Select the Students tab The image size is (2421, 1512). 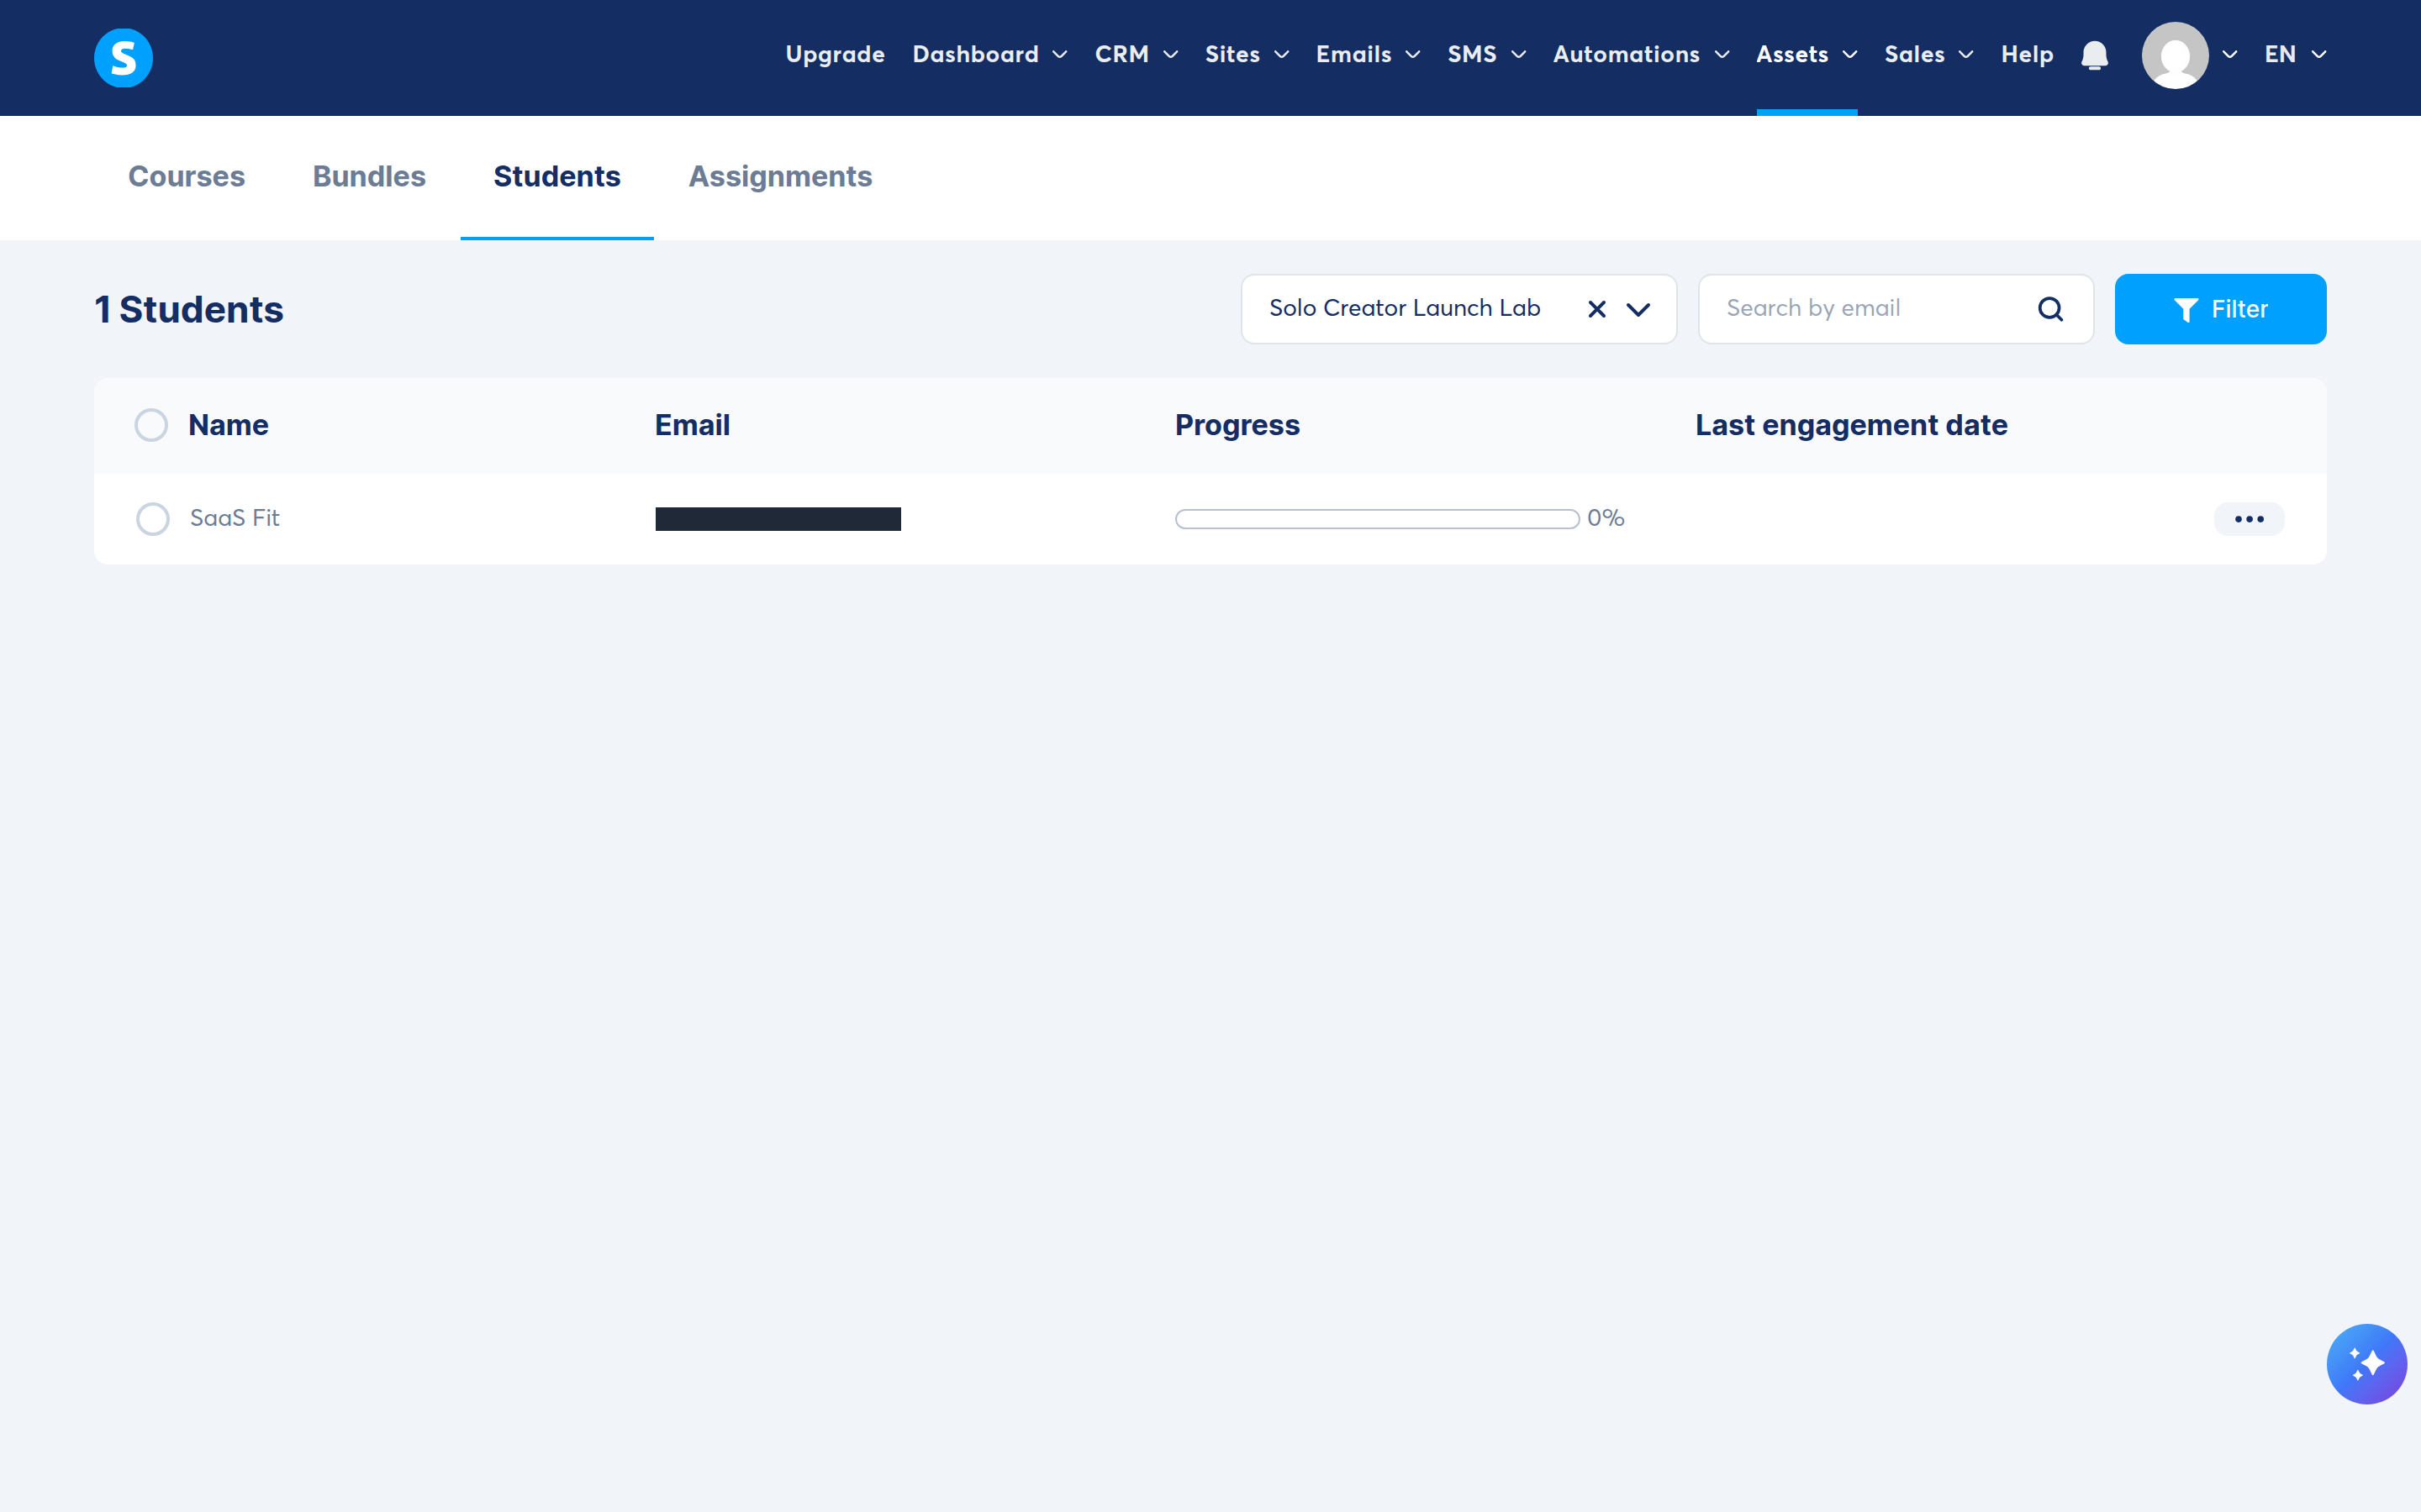(x=557, y=176)
